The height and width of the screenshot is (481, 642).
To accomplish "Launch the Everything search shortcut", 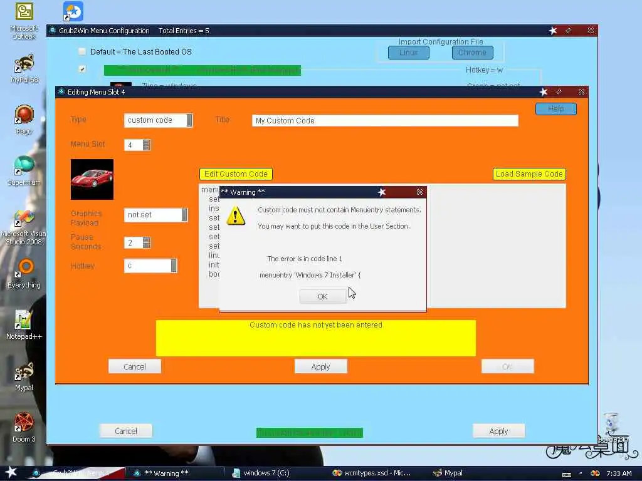I will [x=24, y=274].
